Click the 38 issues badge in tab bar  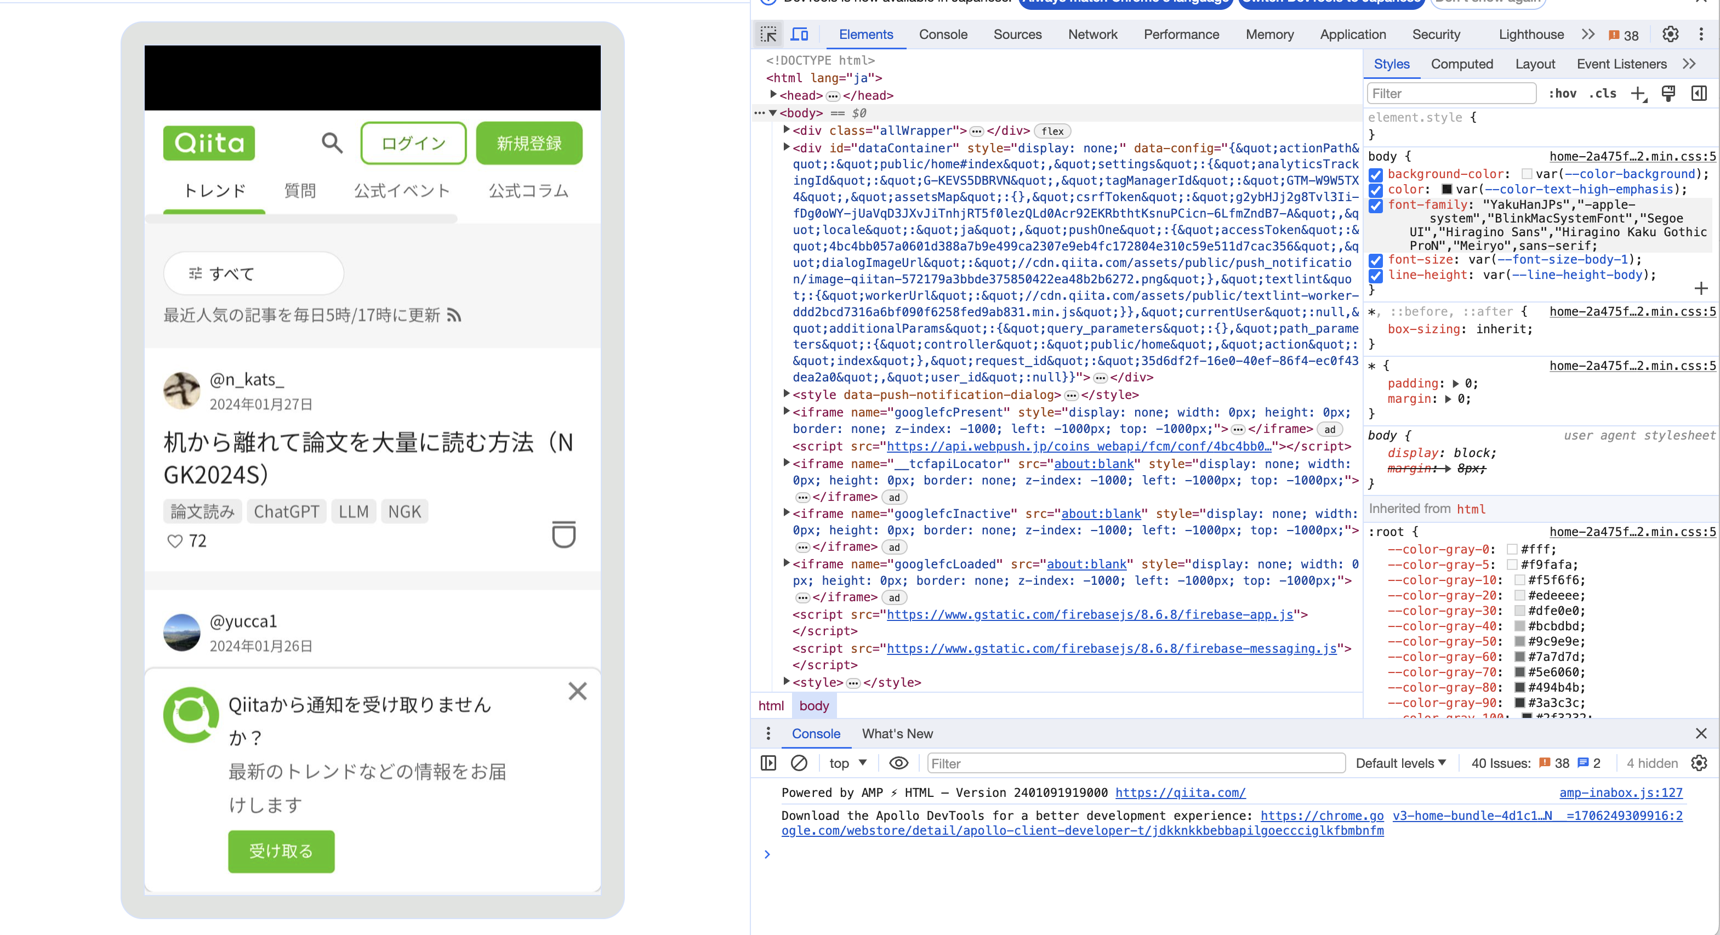[x=1624, y=36]
